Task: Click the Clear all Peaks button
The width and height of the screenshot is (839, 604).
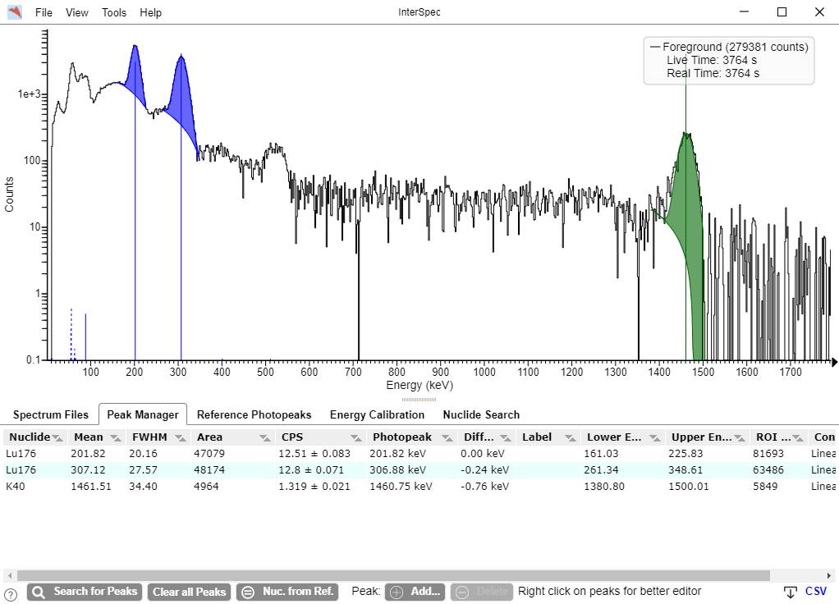Action: coord(189,592)
